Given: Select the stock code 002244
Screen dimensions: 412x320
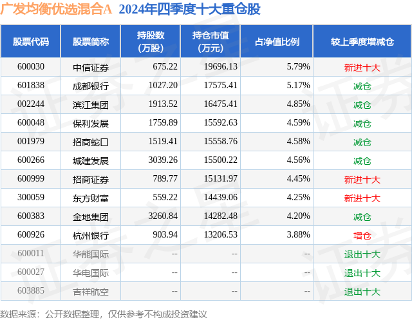Looking at the screenshot, I should click(31, 104).
